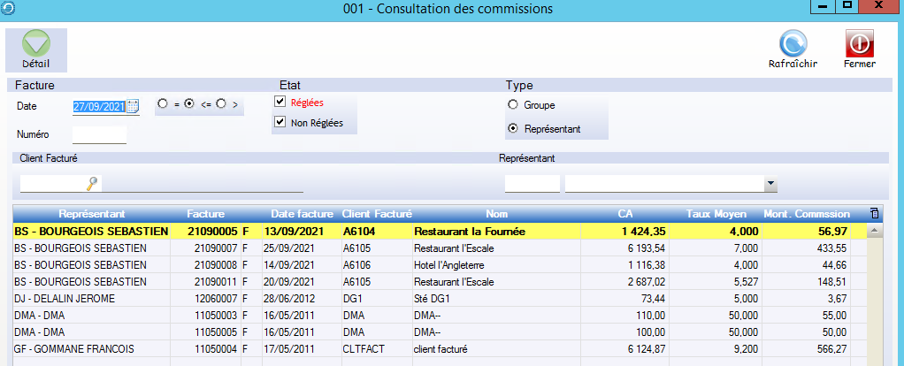Image resolution: width=904 pixels, height=366 pixels.
Task: Select the Groupe radio button
Action: click(512, 104)
